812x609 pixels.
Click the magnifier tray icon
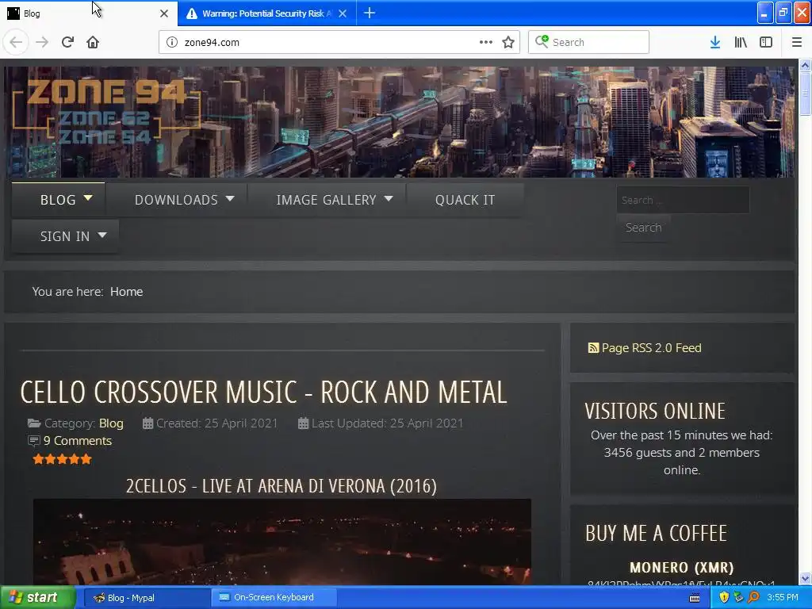click(753, 598)
